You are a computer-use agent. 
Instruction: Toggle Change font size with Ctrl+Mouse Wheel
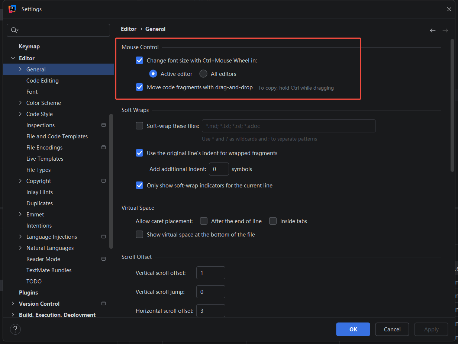[x=139, y=60]
